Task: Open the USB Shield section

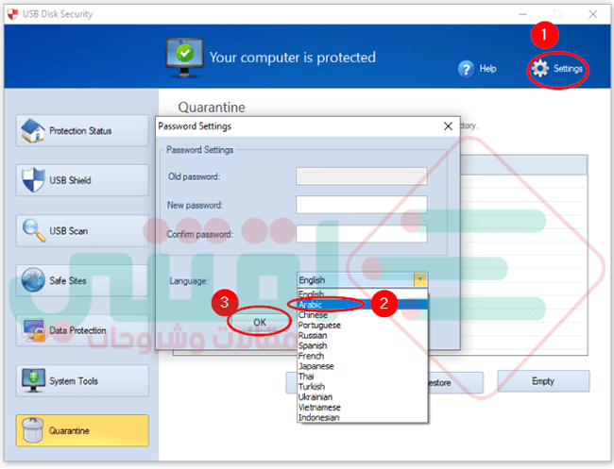Action: [x=82, y=180]
